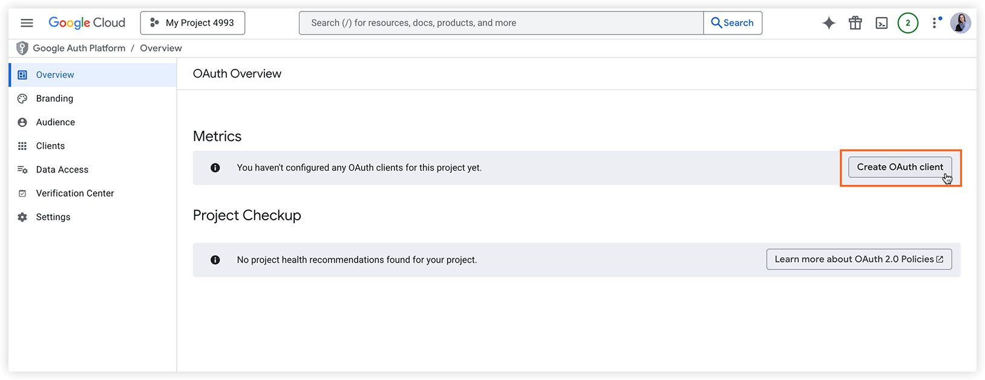Screen dimensions: 985x380
Task: Open notifications badge showing 2
Action: click(908, 23)
